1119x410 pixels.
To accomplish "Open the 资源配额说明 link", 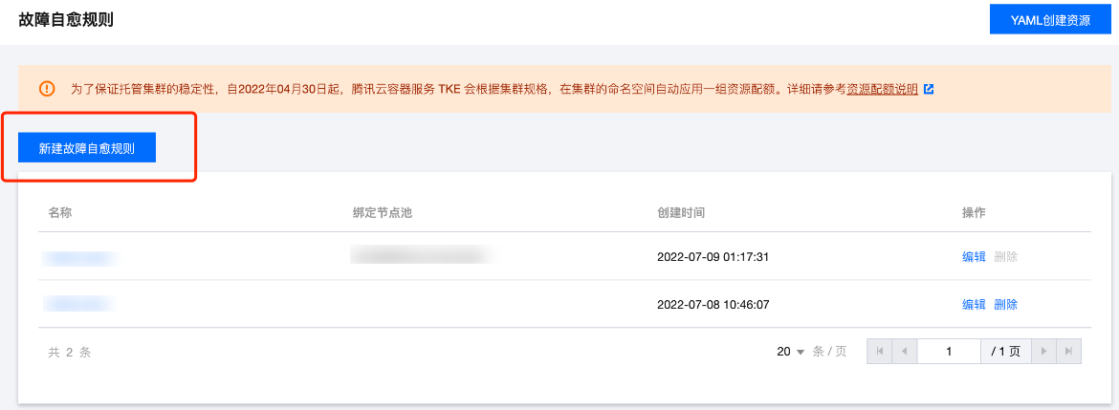I will click(x=882, y=90).
